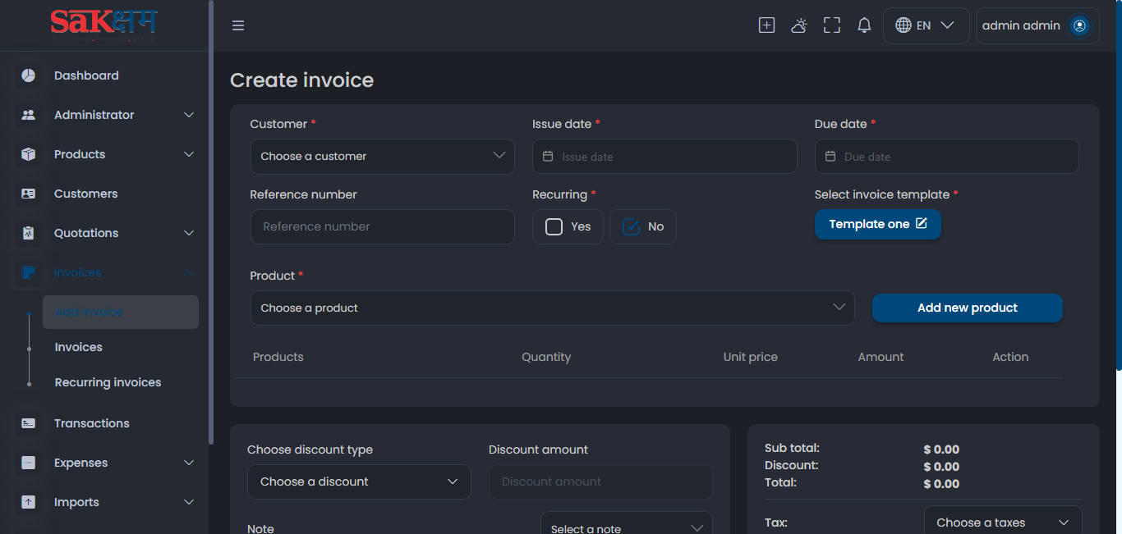The height and width of the screenshot is (534, 1122).
Task: Select the Template one invoice template
Action: [877, 224]
